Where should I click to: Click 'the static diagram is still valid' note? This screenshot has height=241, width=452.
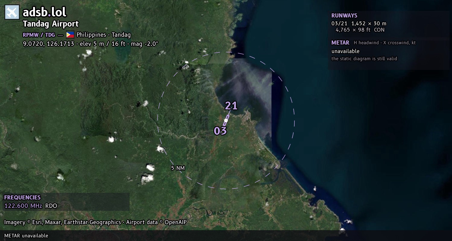[364, 59]
